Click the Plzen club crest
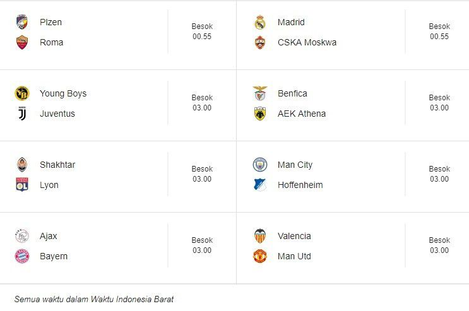This screenshot has height=311, width=469. (x=22, y=22)
